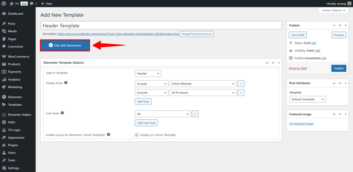
Task: Expand the Screen Options dropdown
Action: pyautogui.click(x=333, y=10)
